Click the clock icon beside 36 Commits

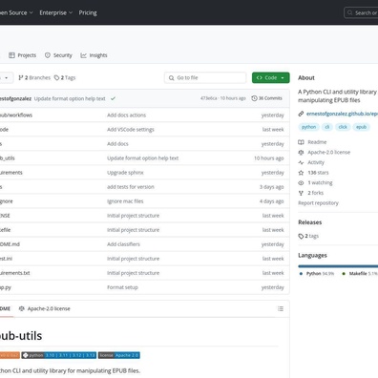pos(254,98)
